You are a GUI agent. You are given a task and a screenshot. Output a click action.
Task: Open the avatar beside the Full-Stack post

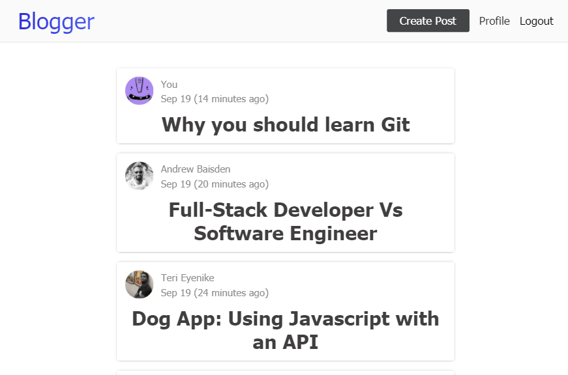click(139, 176)
